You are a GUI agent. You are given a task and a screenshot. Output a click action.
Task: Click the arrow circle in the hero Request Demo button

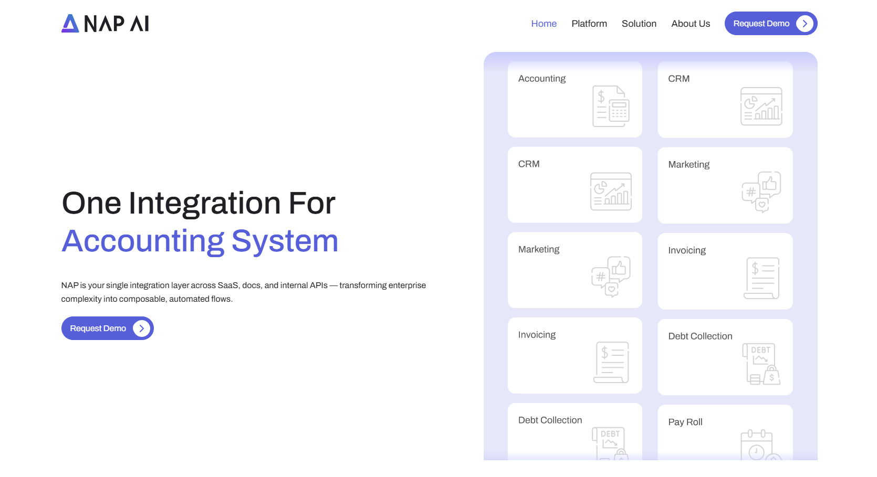[x=141, y=328]
